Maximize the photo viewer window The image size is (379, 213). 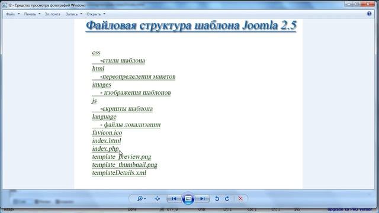point(356,4)
